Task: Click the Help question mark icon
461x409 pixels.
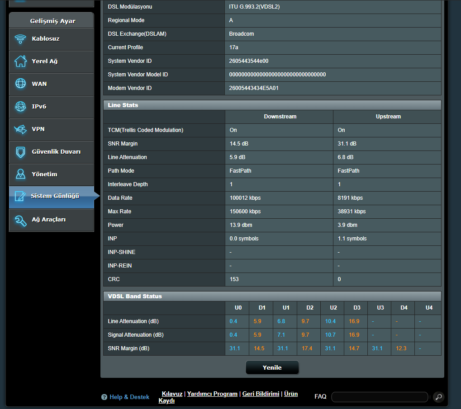Action: point(104,397)
